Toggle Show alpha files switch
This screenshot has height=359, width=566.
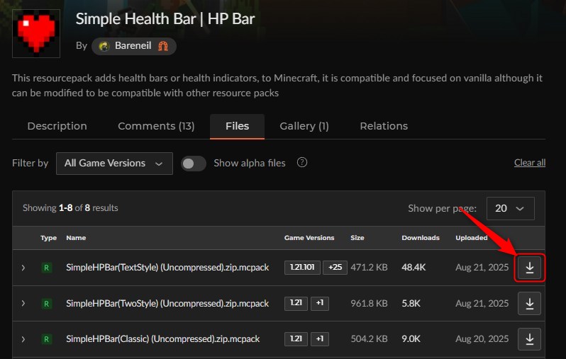(194, 164)
